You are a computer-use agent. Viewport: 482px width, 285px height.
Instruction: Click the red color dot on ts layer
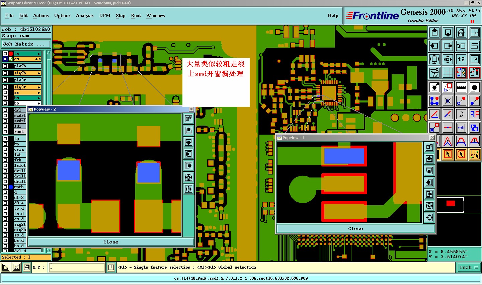click(11, 54)
